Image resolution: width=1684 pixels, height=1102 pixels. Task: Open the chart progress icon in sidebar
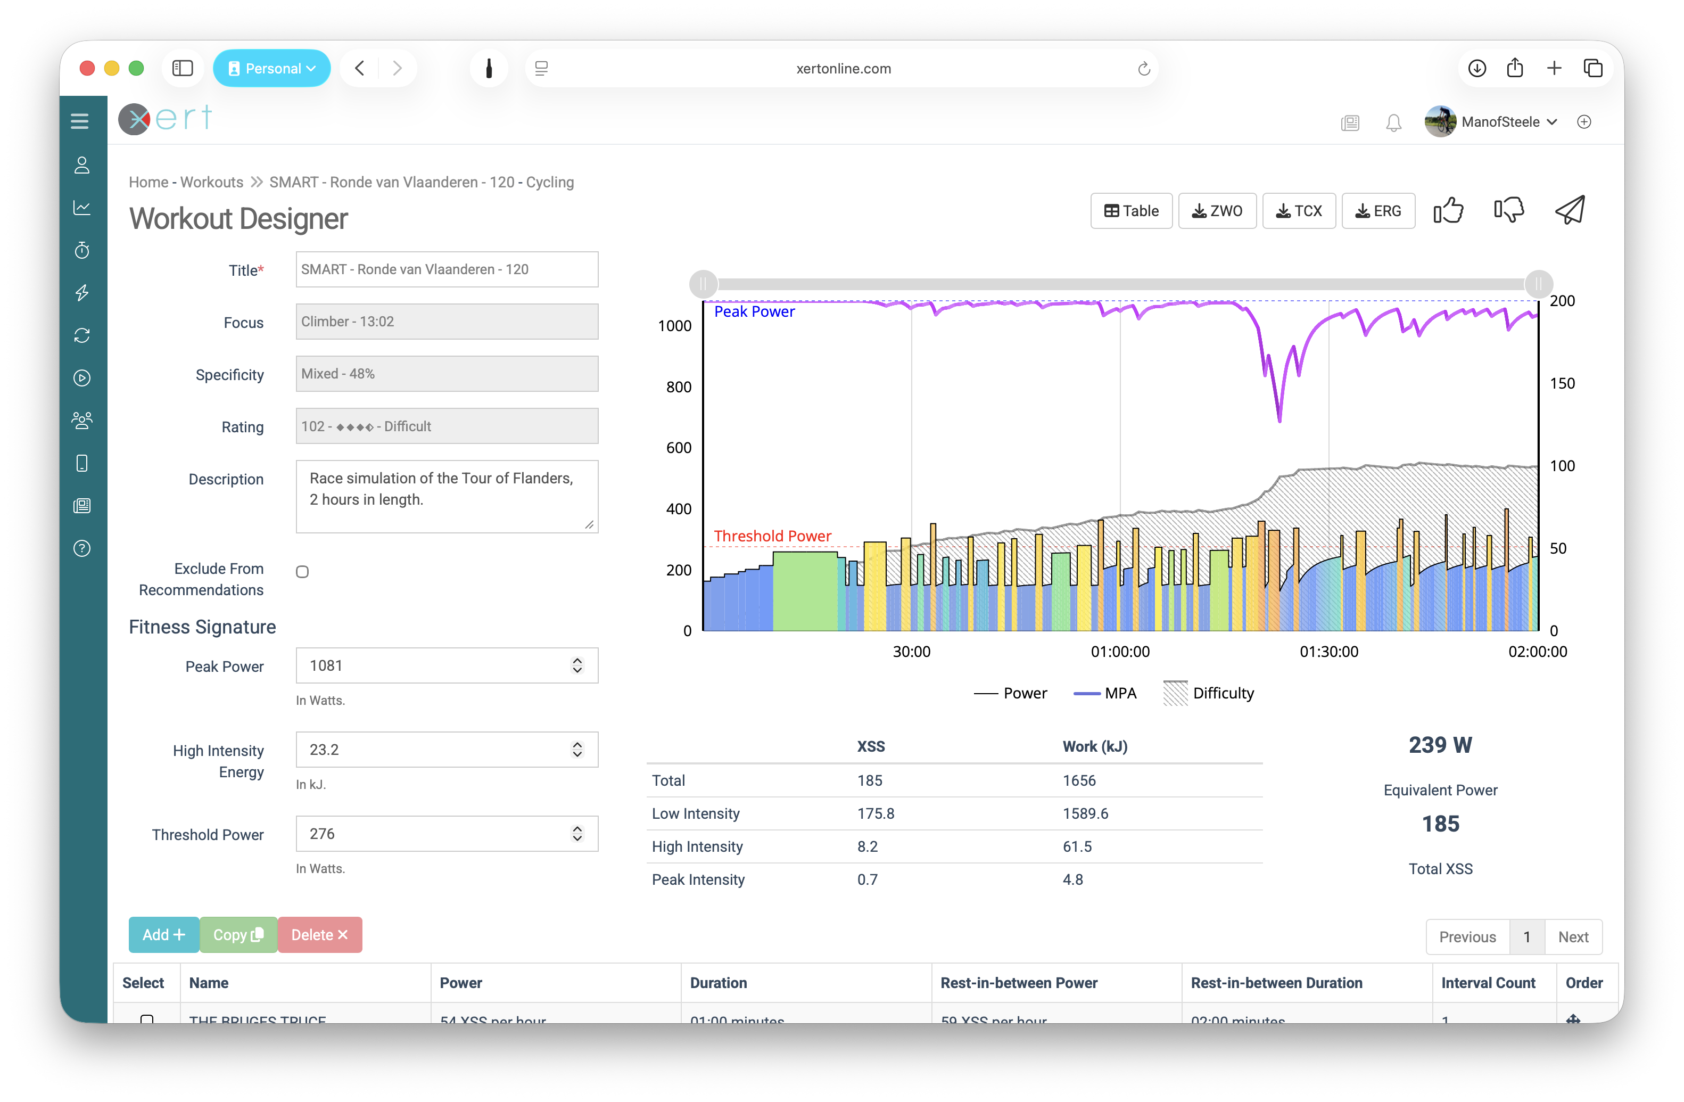[82, 208]
